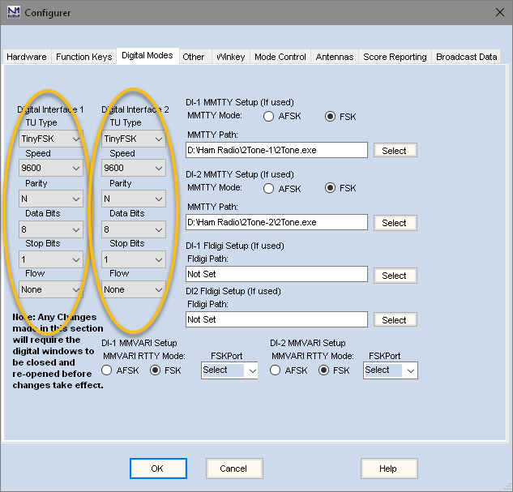Click Select button for DI-2 MMTTY Path
The height and width of the screenshot is (492, 513).
[x=395, y=223]
